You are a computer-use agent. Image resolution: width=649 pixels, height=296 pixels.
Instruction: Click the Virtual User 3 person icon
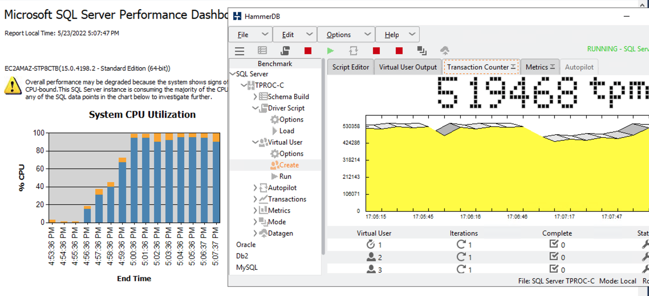[x=371, y=270]
